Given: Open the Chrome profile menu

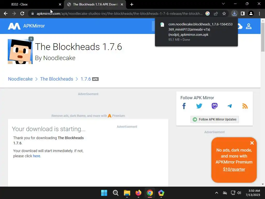Looking at the screenshot, I should [x=251, y=13].
